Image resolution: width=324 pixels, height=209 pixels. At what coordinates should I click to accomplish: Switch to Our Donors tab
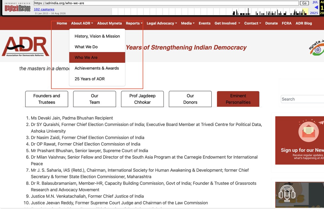[x=190, y=99]
